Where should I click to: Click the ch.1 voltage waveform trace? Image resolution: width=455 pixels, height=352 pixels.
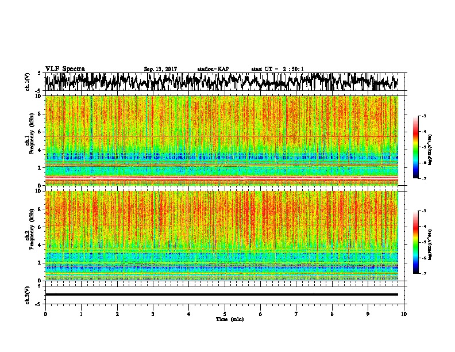tap(221, 82)
